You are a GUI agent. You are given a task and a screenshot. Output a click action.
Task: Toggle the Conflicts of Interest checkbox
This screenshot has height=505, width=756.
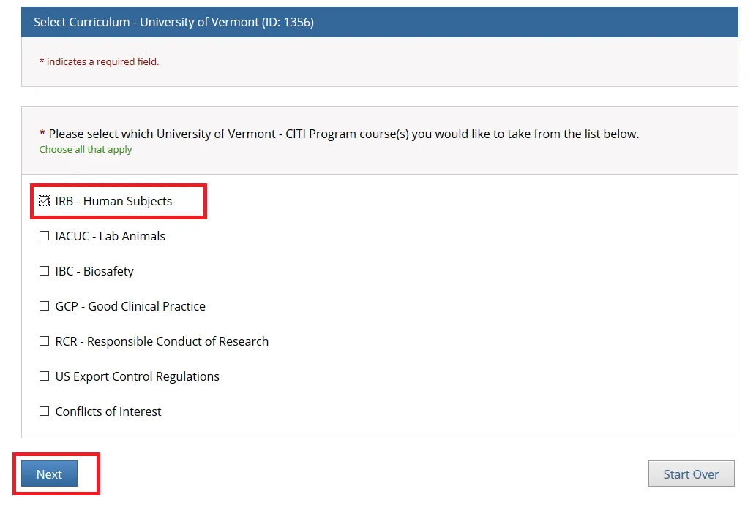(45, 411)
